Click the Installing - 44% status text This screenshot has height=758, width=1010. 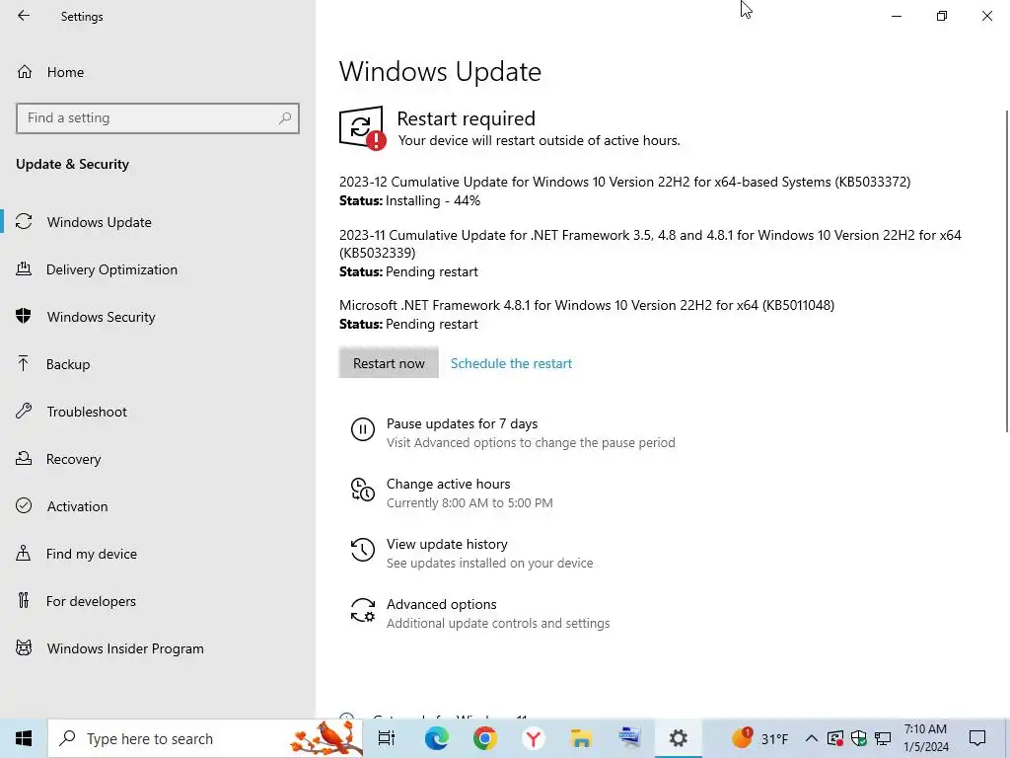[433, 200]
